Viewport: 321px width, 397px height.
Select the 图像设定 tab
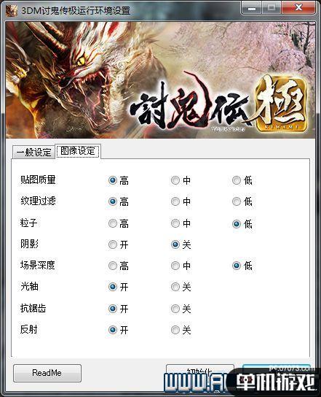pyautogui.click(x=78, y=151)
